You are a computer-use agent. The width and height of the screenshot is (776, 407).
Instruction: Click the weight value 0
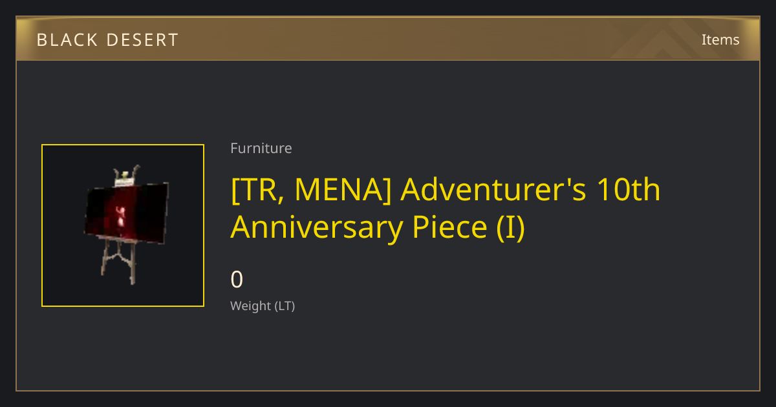click(237, 280)
